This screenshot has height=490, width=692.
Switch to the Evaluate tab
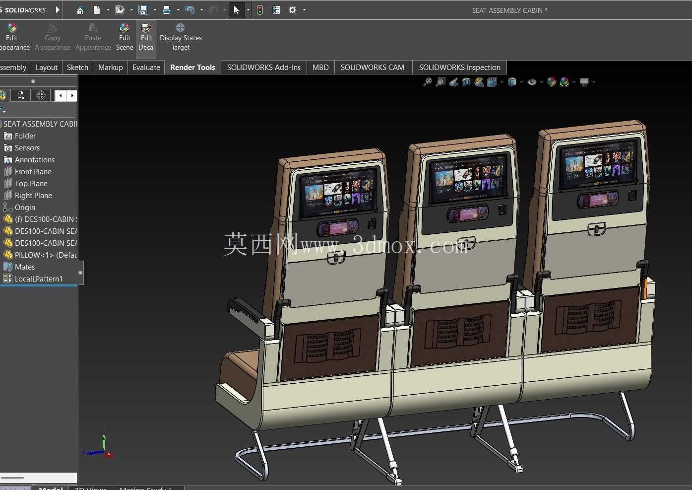pos(146,68)
